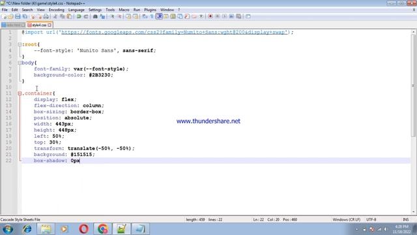This screenshot has width=417, height=235.
Task: Click the Open file toolbar icon
Action: coord(10,16)
